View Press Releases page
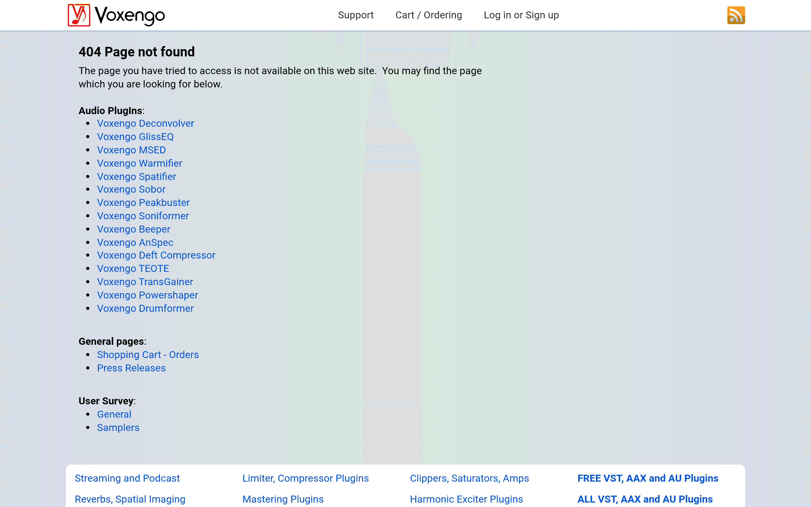The width and height of the screenshot is (811, 507). tap(131, 368)
